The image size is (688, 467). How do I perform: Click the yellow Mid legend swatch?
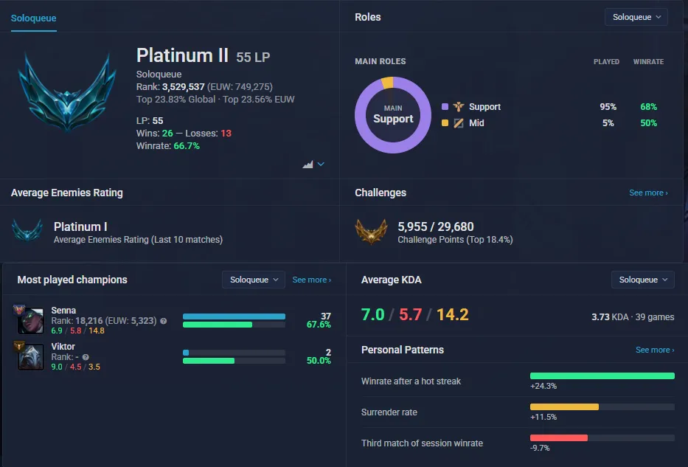click(x=445, y=123)
